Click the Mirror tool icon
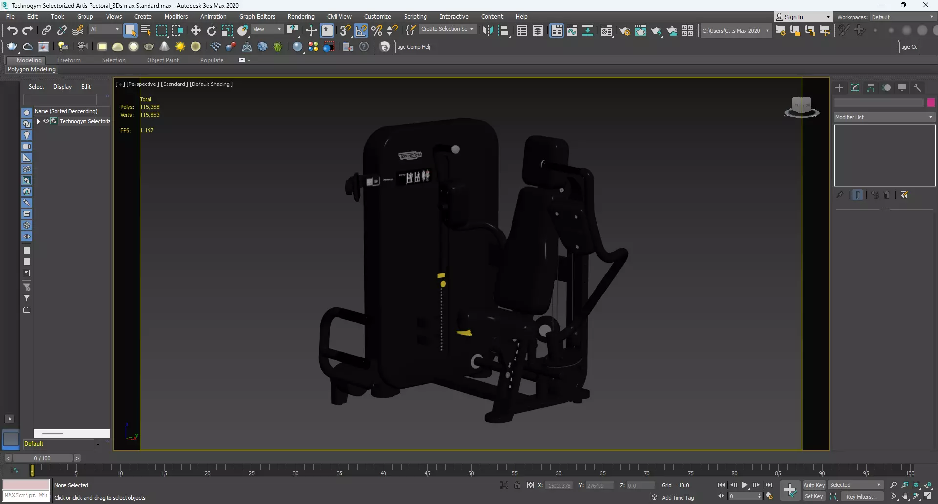Image resolution: width=938 pixels, height=504 pixels. pyautogui.click(x=488, y=30)
